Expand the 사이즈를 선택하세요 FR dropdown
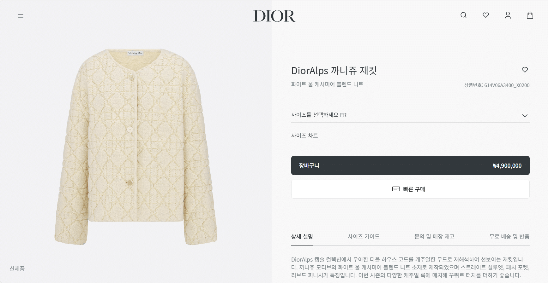The height and width of the screenshot is (283, 548). [x=410, y=115]
